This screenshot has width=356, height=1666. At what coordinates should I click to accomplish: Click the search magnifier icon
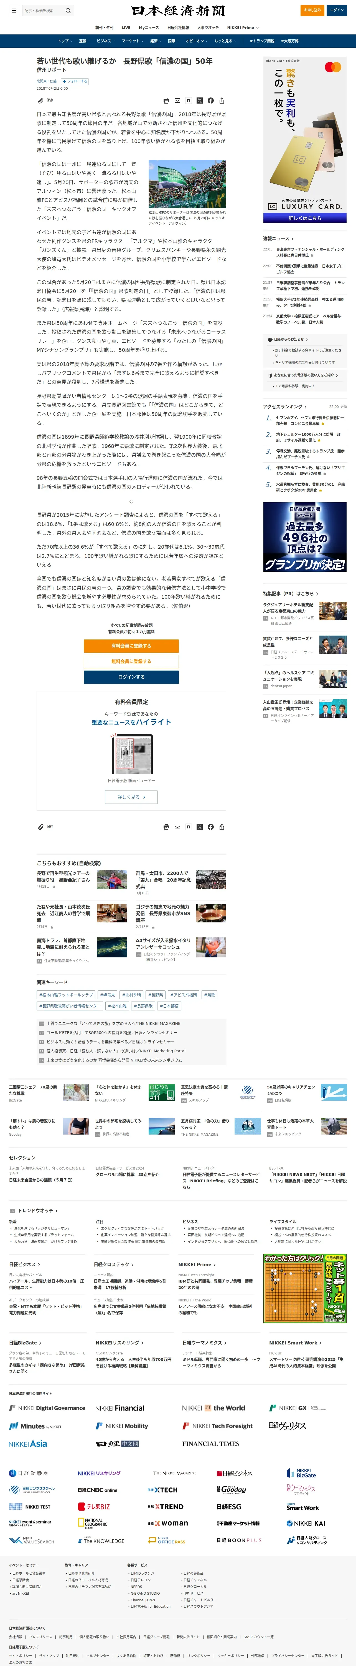pos(68,10)
